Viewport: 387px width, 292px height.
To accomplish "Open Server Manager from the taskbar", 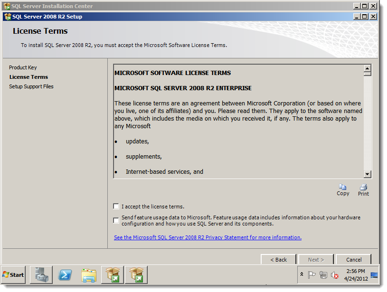I will pyautogui.click(x=41, y=275).
